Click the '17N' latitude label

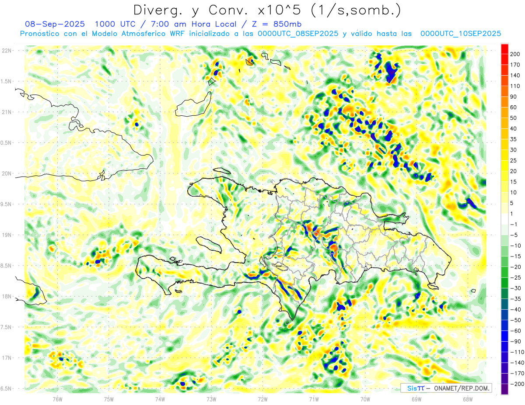[x=7, y=358]
